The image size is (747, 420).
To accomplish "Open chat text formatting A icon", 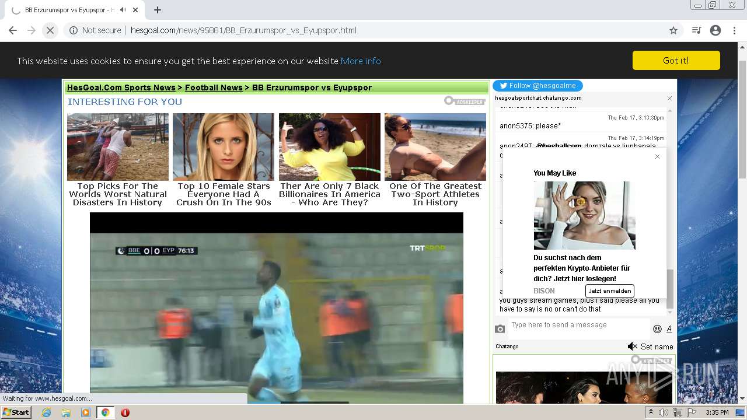I will click(x=669, y=329).
